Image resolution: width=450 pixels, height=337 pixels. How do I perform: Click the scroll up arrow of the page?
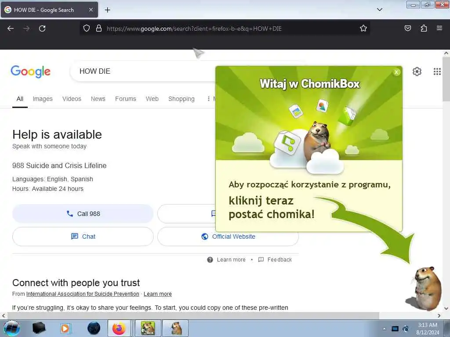pyautogui.click(x=446, y=53)
